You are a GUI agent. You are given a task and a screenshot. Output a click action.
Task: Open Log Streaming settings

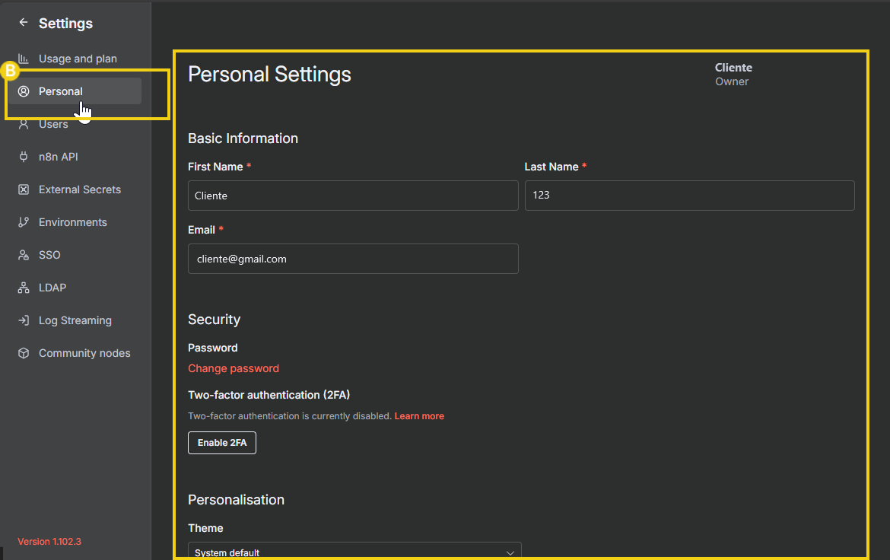(75, 320)
